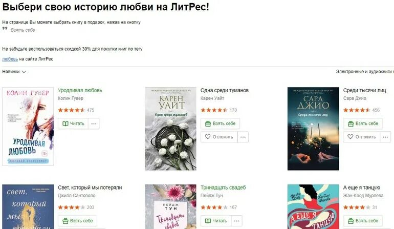Follow the любовь tag link
Image resolution: width=394 pixels, height=229 pixels.
click(x=10, y=59)
